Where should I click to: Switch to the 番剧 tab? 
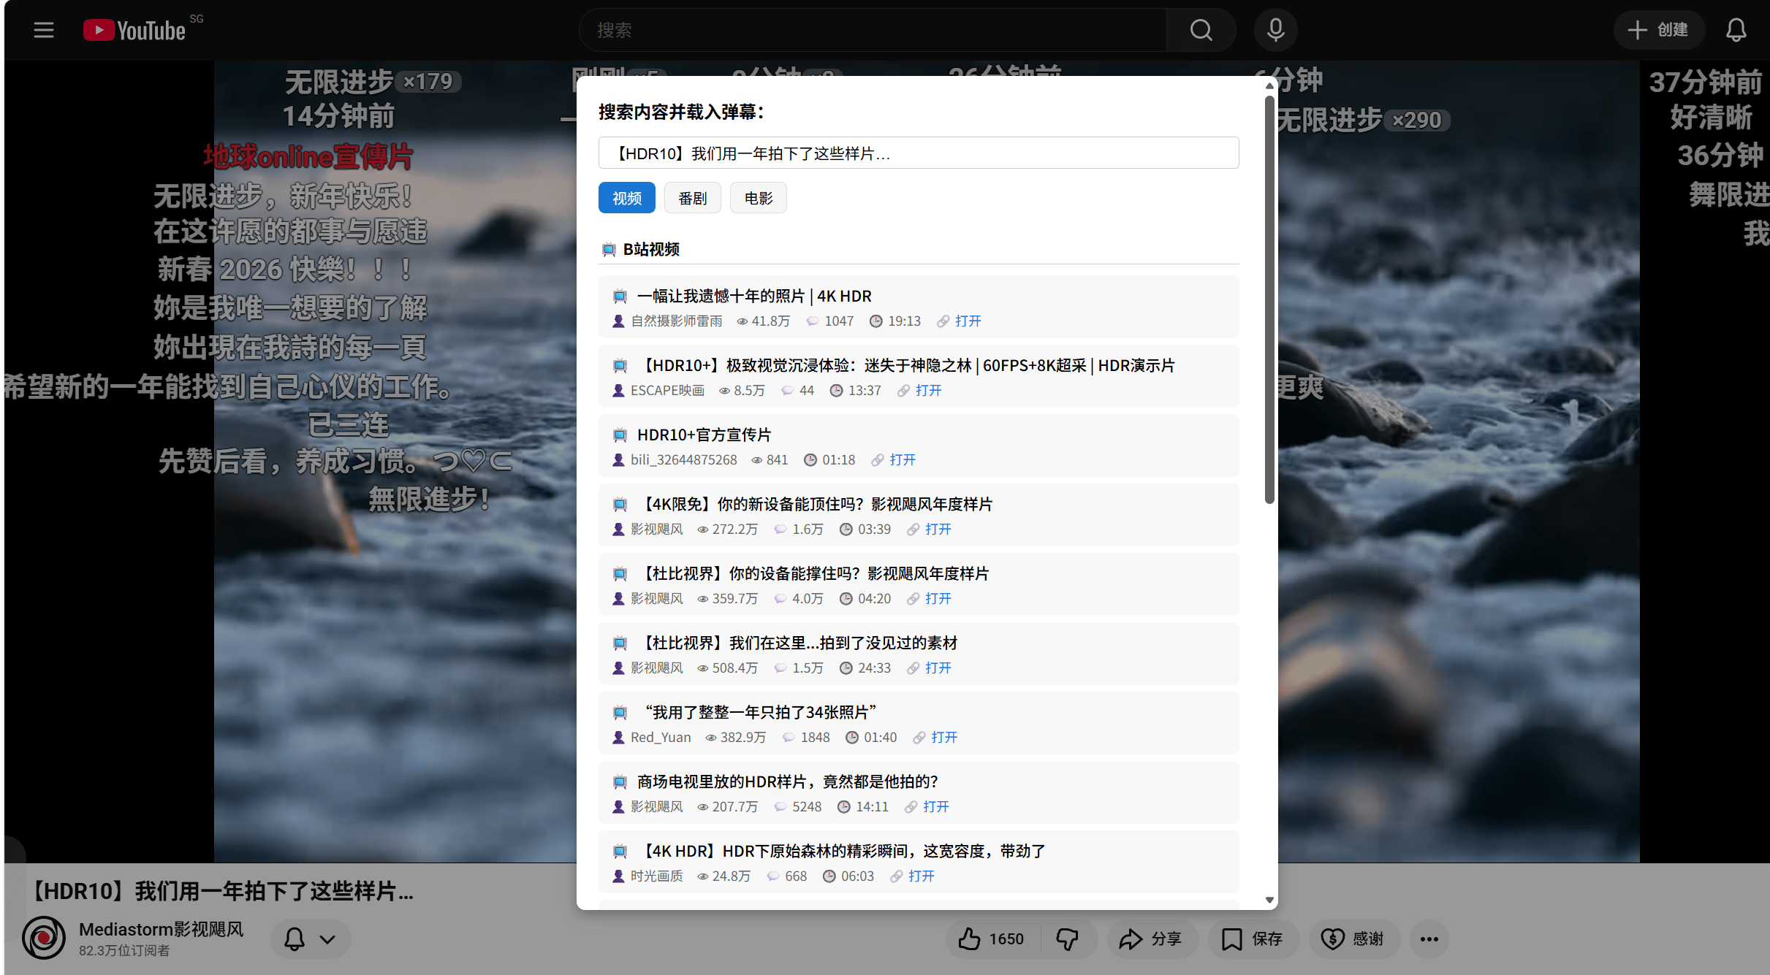(x=693, y=198)
